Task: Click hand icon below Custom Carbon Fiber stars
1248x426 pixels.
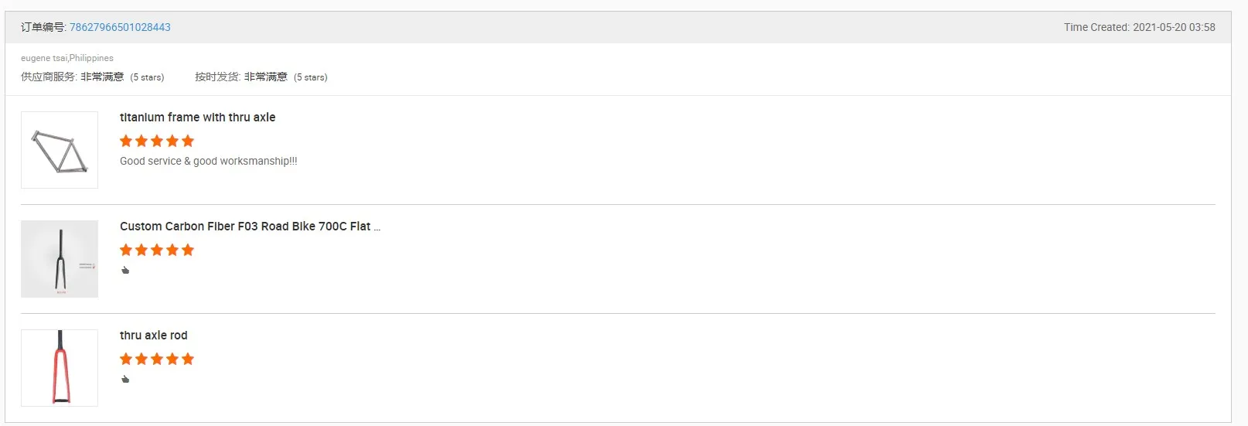Action: (x=125, y=271)
